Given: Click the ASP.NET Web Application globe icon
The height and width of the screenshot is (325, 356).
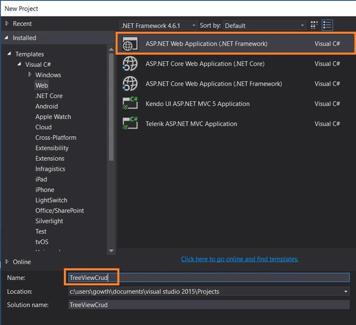Looking at the screenshot, I should tap(130, 44).
